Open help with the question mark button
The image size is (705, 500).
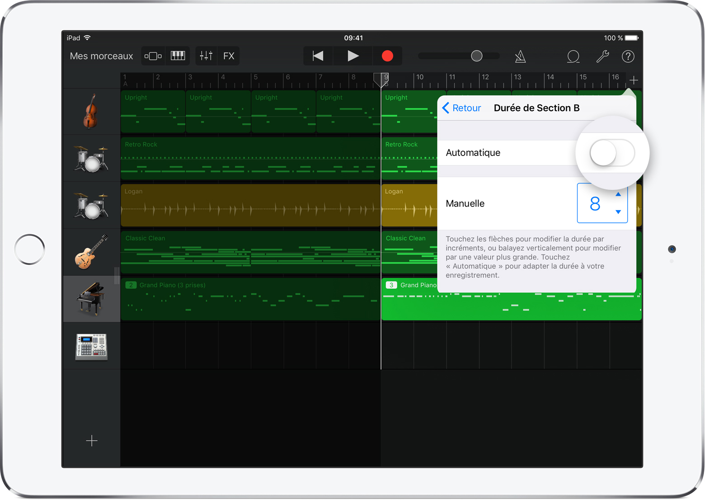coord(628,56)
